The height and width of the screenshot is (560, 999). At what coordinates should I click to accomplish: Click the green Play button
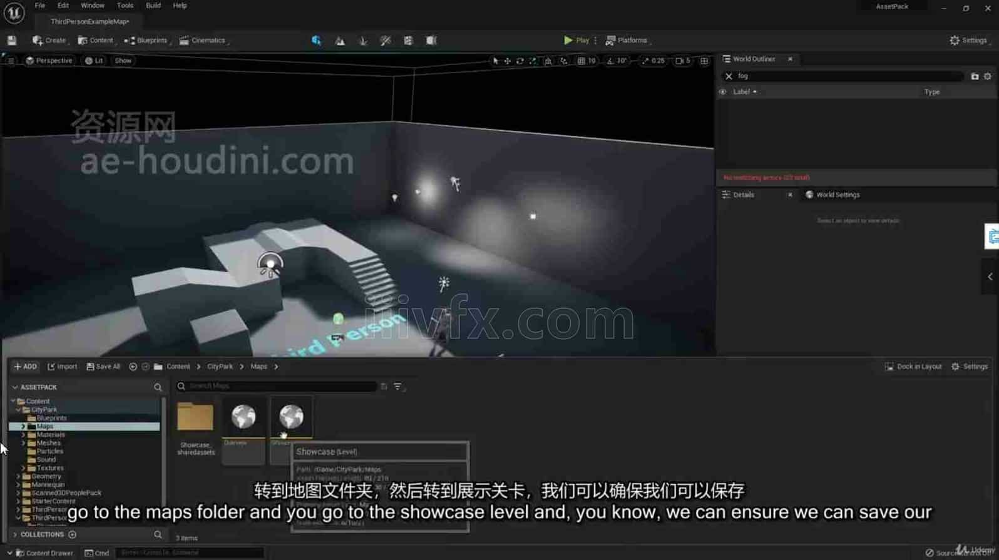point(576,40)
